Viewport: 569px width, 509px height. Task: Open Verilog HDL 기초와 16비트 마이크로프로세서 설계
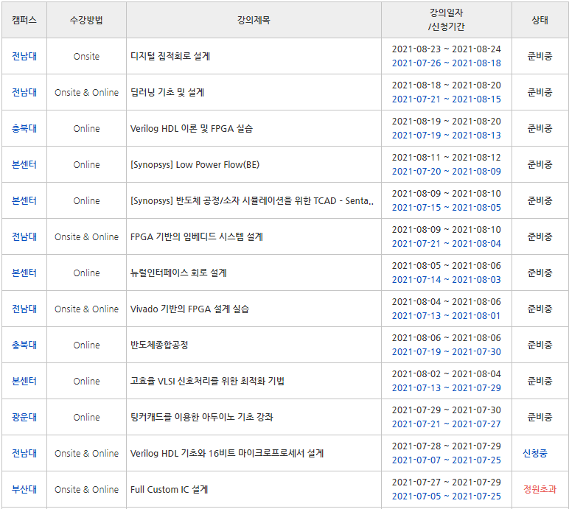(x=227, y=453)
